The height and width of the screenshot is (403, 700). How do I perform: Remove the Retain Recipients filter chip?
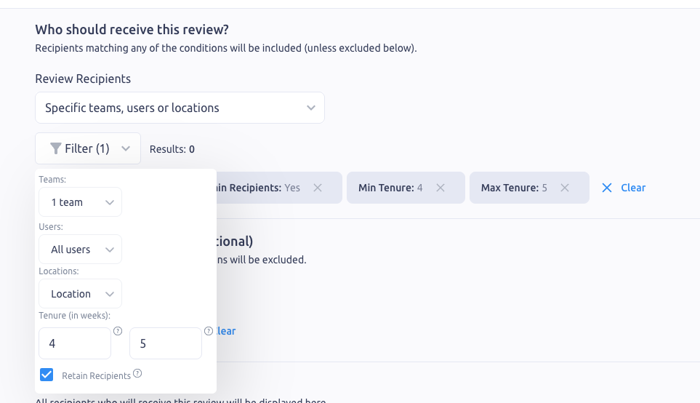coord(318,188)
